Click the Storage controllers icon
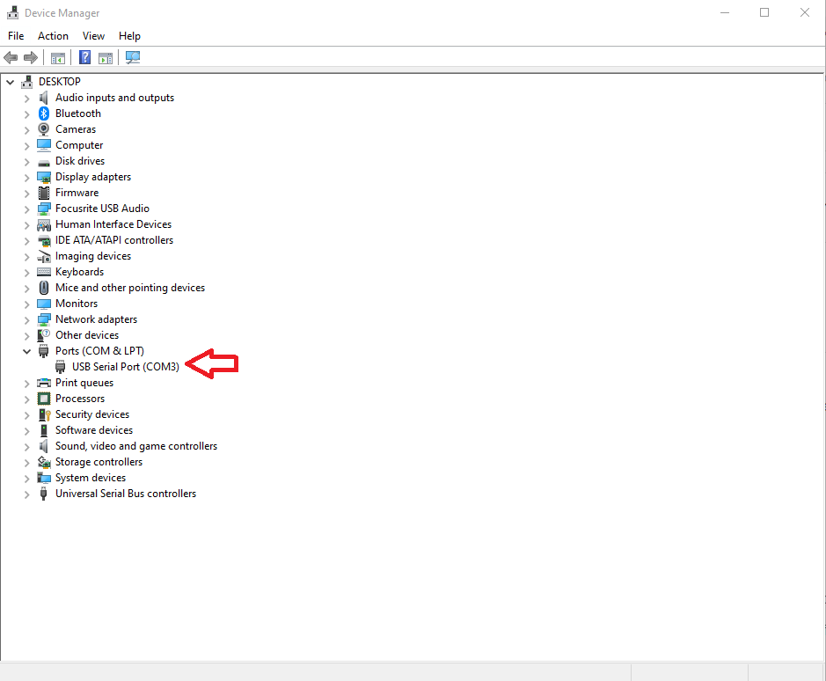The image size is (826, 681). point(44,462)
